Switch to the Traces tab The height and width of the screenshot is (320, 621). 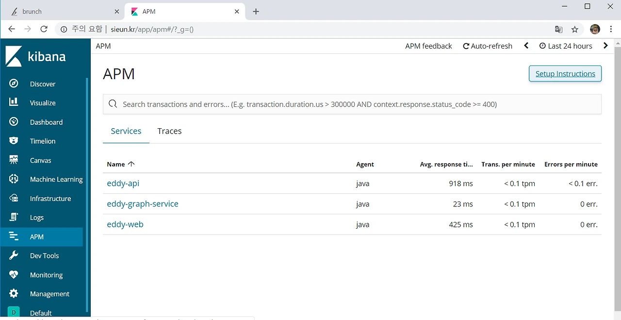(x=169, y=131)
